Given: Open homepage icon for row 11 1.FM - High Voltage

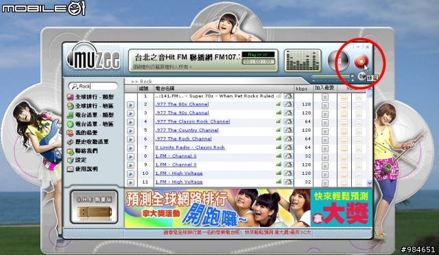Looking at the screenshot, I should (x=288, y=182).
